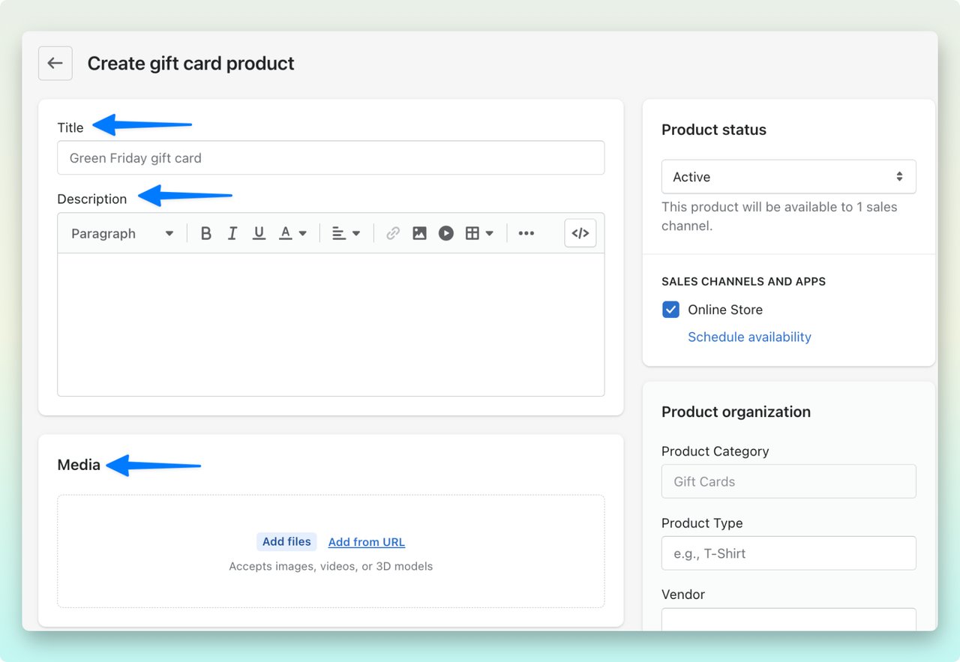Uncheck the Online Store sales channel
Image resolution: width=960 pixels, height=662 pixels.
(x=670, y=309)
